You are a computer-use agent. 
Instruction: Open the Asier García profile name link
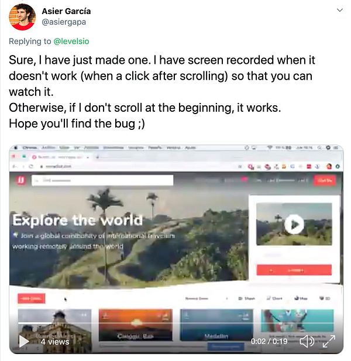pos(66,11)
